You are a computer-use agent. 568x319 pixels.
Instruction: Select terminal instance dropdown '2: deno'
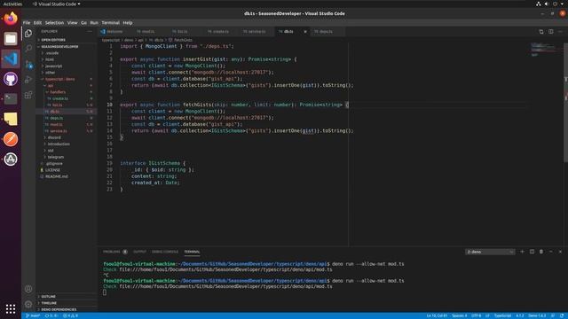490,252
